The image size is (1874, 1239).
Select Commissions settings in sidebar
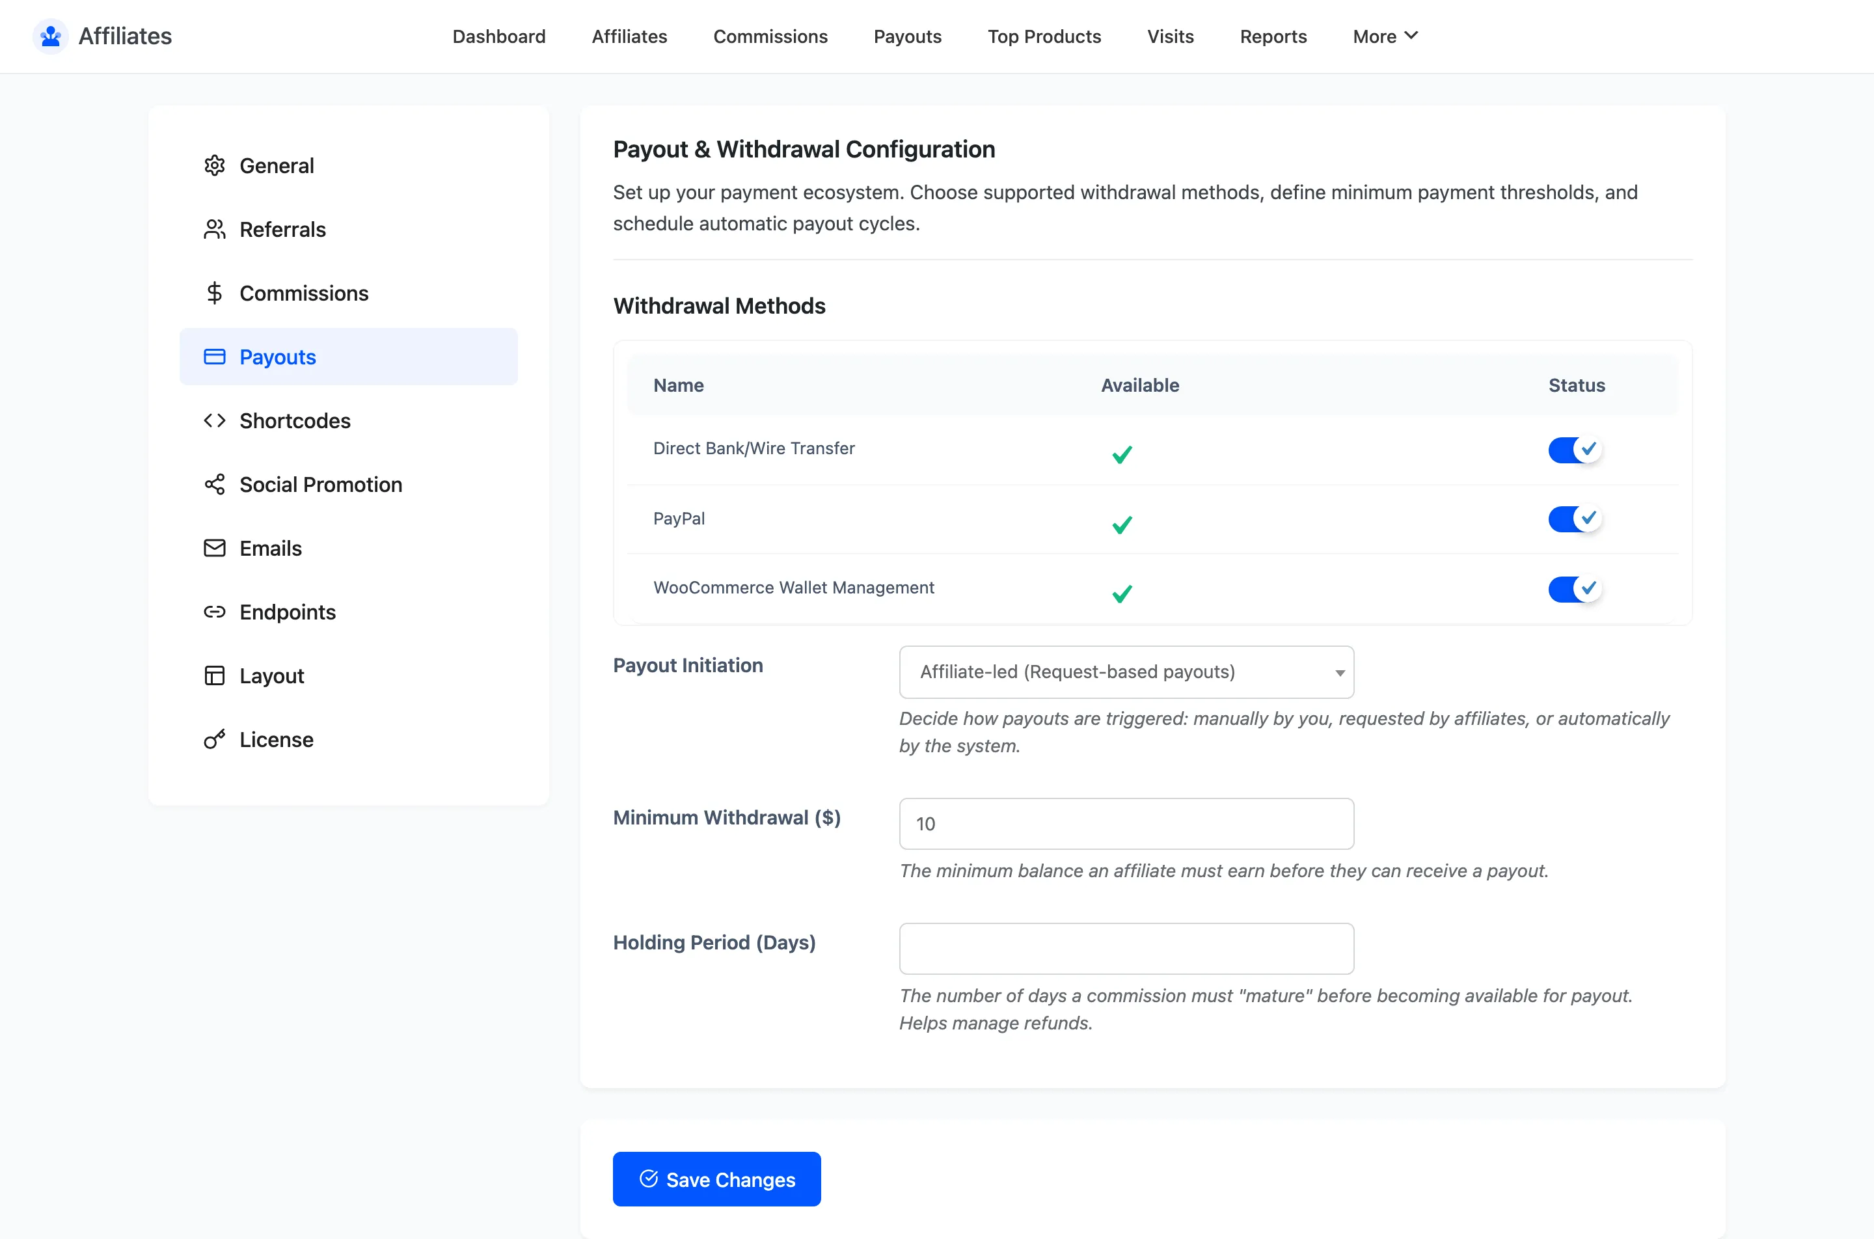tap(348, 293)
